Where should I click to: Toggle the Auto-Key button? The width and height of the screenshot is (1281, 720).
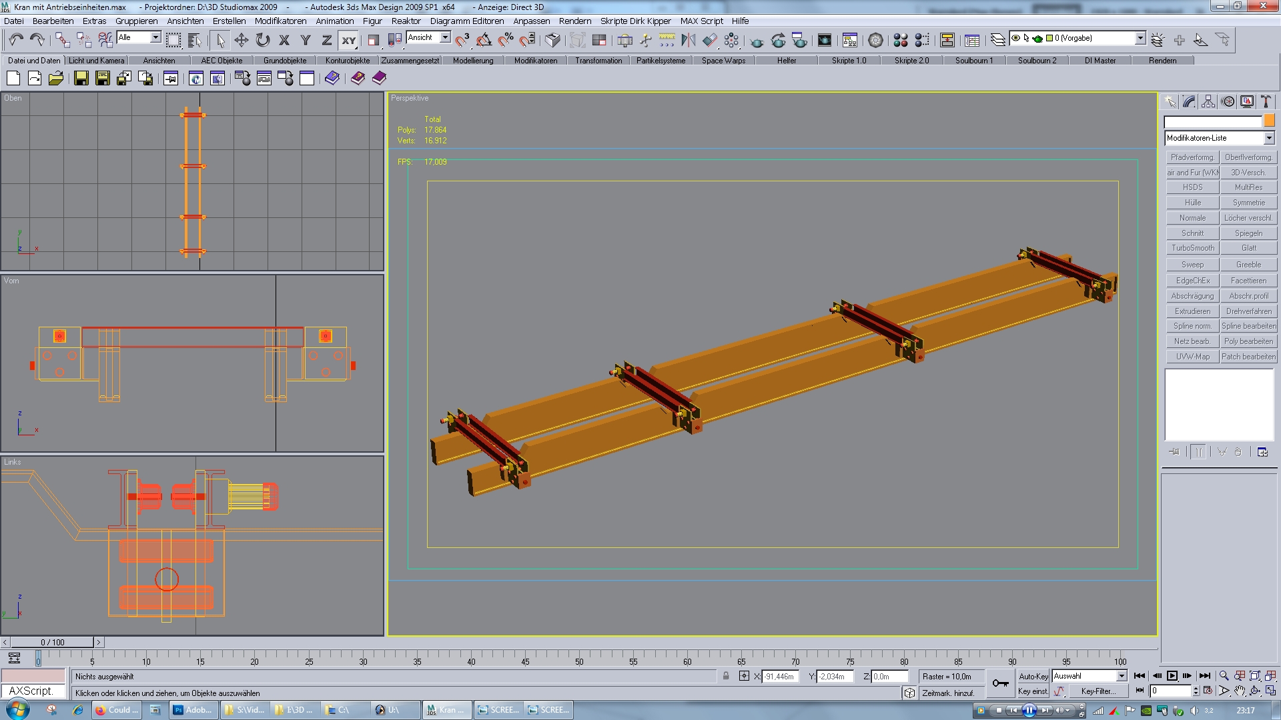click(x=1032, y=676)
